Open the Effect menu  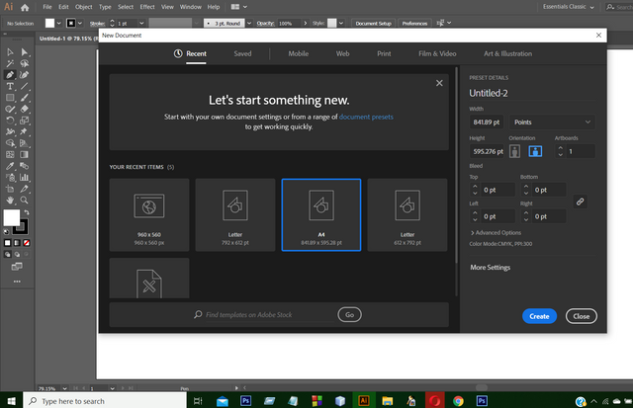point(147,7)
